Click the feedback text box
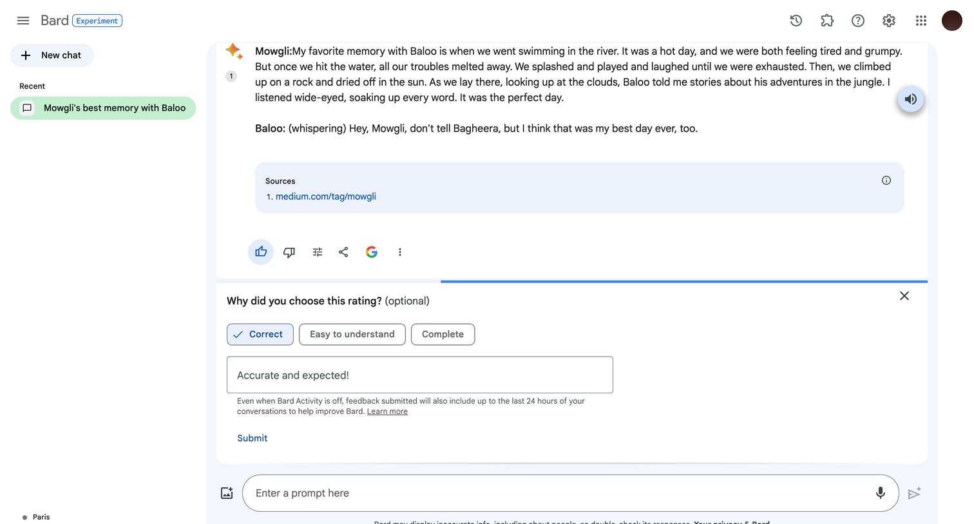The height and width of the screenshot is (524, 974). coord(420,375)
